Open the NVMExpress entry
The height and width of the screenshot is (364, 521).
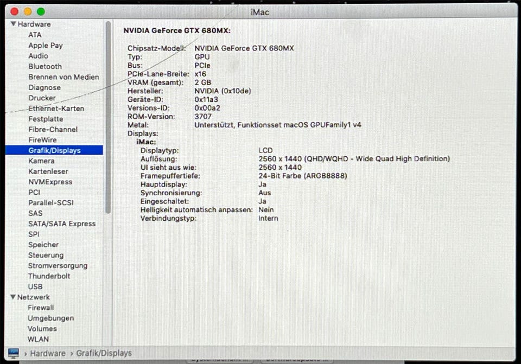point(50,182)
